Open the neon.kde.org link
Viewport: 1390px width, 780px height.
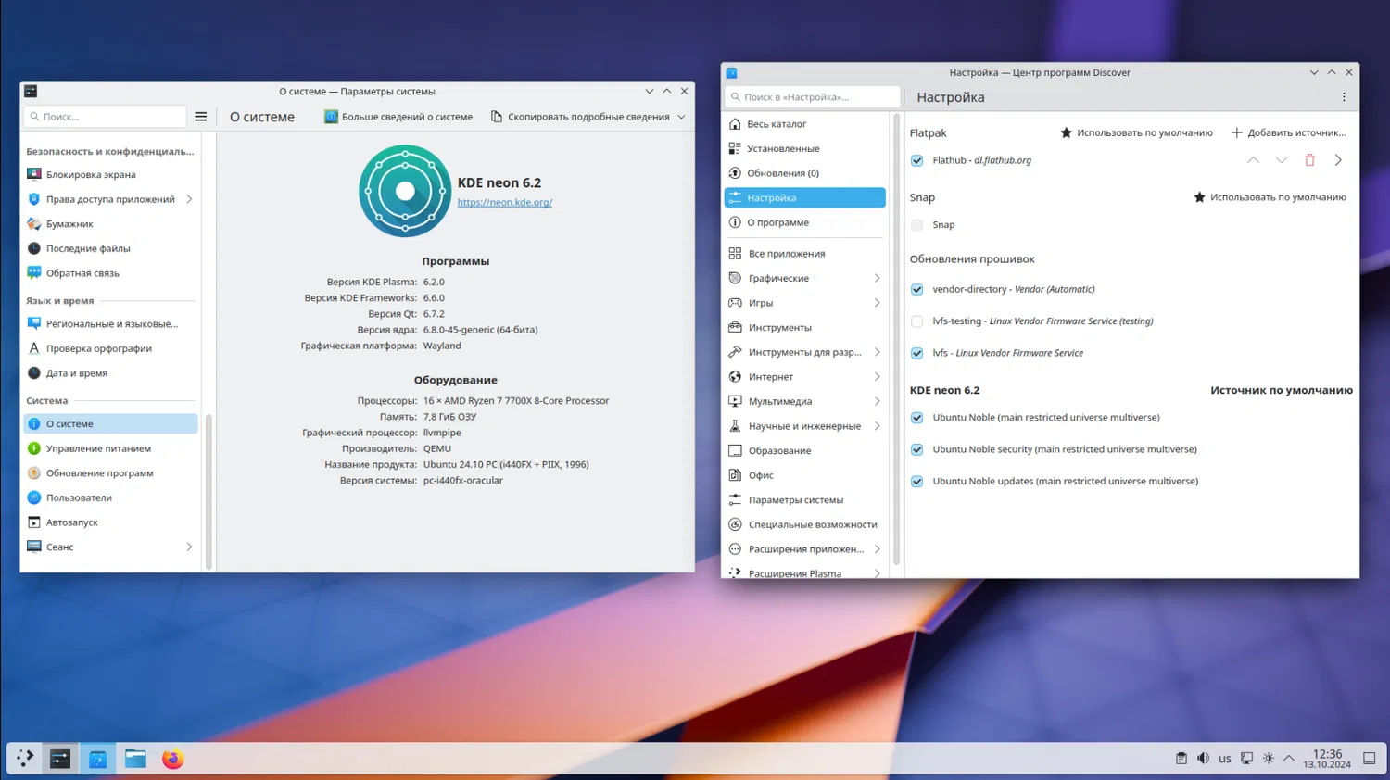[x=504, y=202]
